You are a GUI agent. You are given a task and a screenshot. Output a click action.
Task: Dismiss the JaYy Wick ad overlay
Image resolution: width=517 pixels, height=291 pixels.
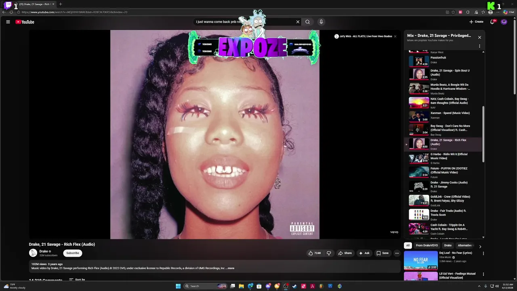[x=395, y=36]
